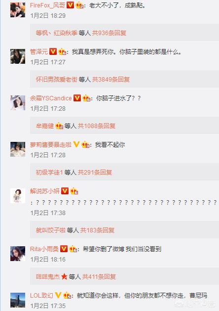The image size is (219, 311).
Task: Expand the 共936条回复 replies
Action: [x=109, y=33]
